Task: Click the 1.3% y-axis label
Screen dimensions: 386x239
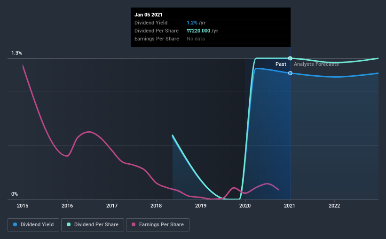Action: tap(17, 54)
